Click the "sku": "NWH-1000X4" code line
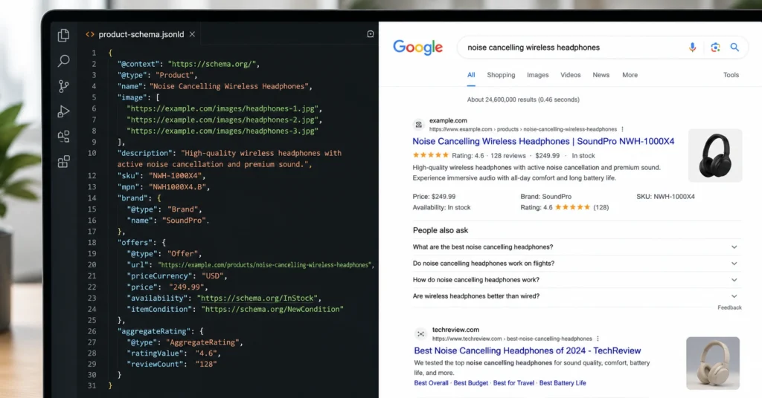 161,175
